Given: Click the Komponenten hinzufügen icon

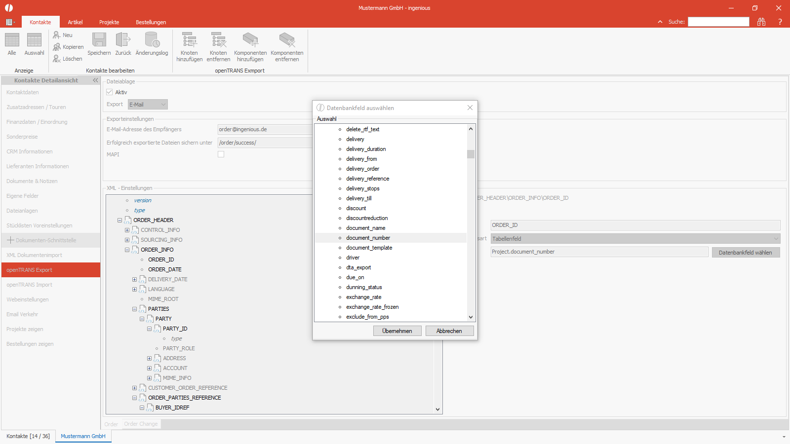Looking at the screenshot, I should point(250,40).
